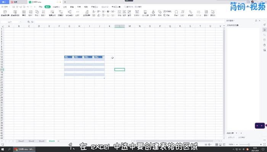Open the filter dropdown on fourth table column
The height and width of the screenshot is (152, 267).
[103, 57]
